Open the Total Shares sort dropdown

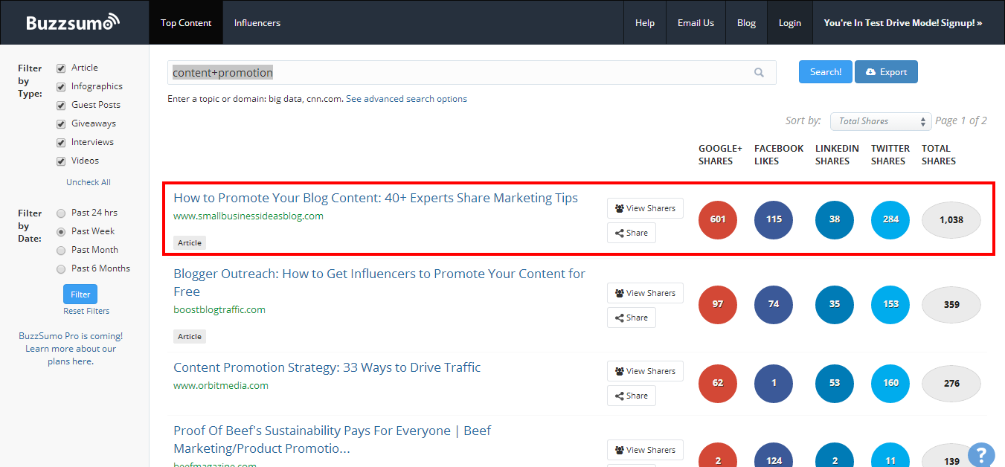click(x=881, y=121)
